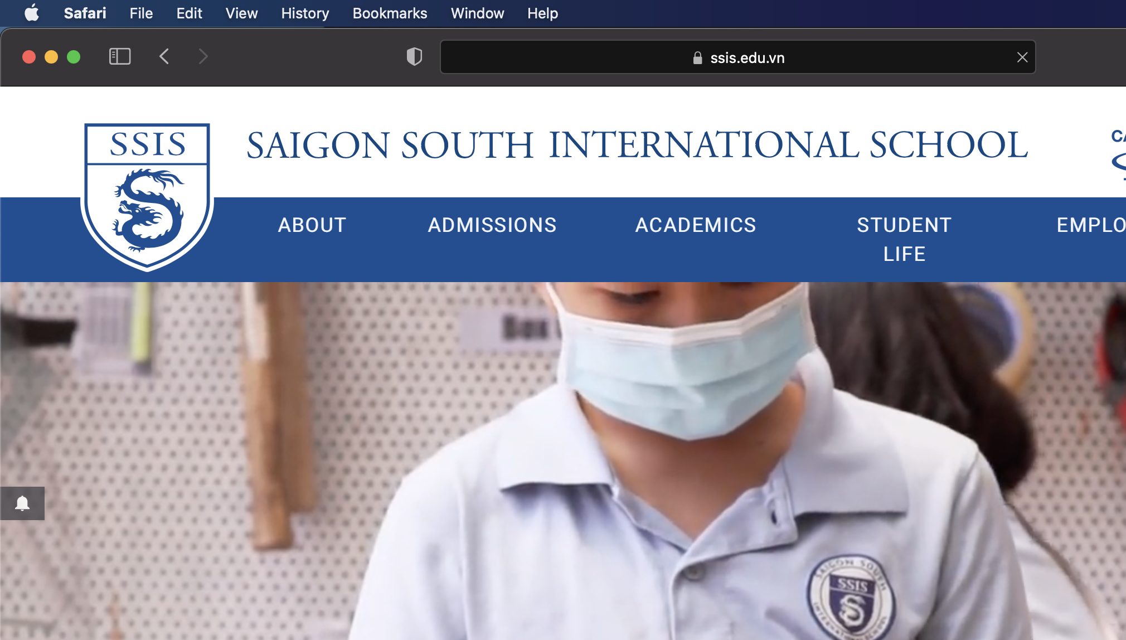1126x640 pixels.
Task: Open the History menu
Action: pyautogui.click(x=305, y=13)
